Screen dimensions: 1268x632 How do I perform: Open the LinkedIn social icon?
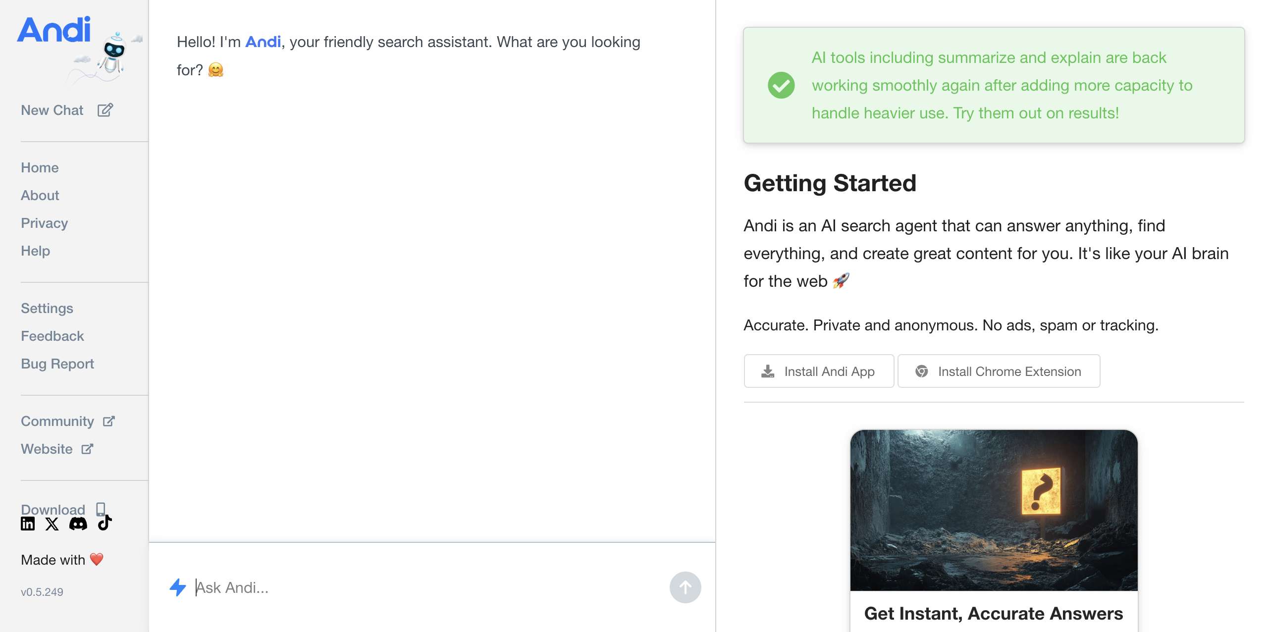point(28,524)
